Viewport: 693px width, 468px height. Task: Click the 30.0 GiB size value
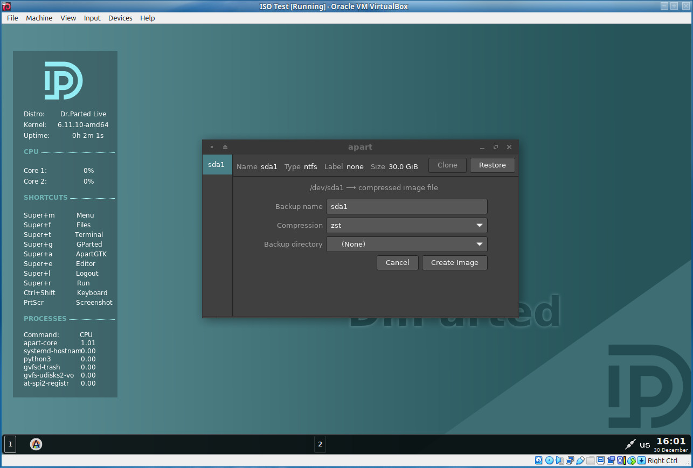click(x=403, y=167)
